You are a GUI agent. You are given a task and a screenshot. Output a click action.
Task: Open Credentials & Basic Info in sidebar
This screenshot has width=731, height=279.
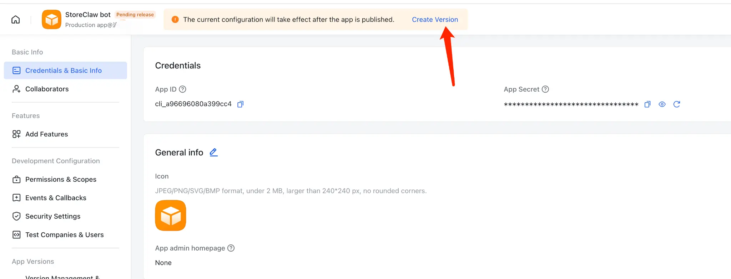[x=65, y=71]
